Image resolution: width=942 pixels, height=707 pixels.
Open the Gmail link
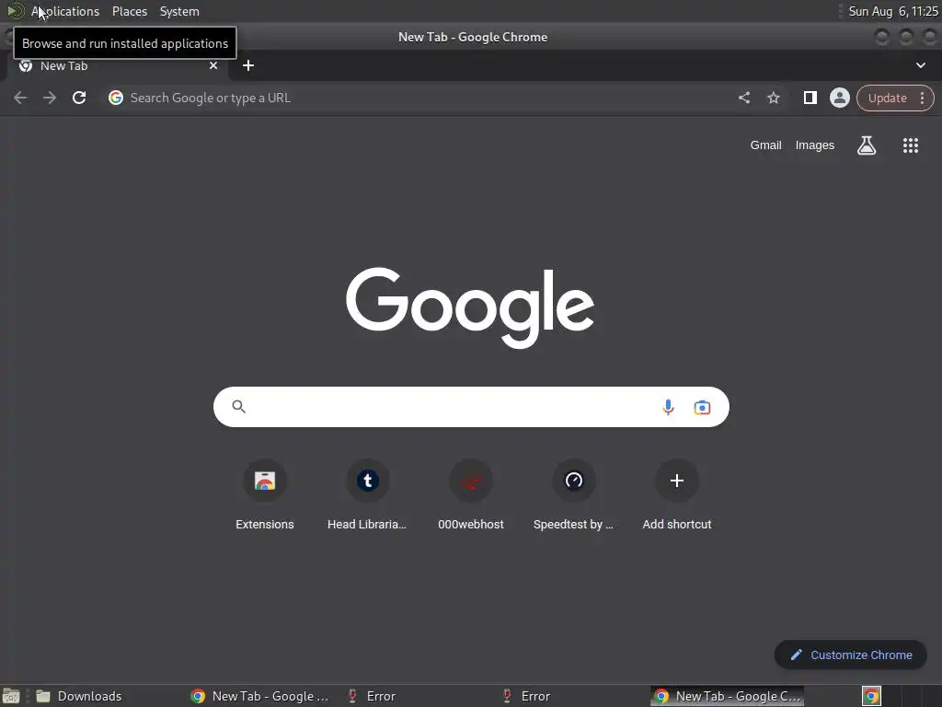(x=765, y=145)
